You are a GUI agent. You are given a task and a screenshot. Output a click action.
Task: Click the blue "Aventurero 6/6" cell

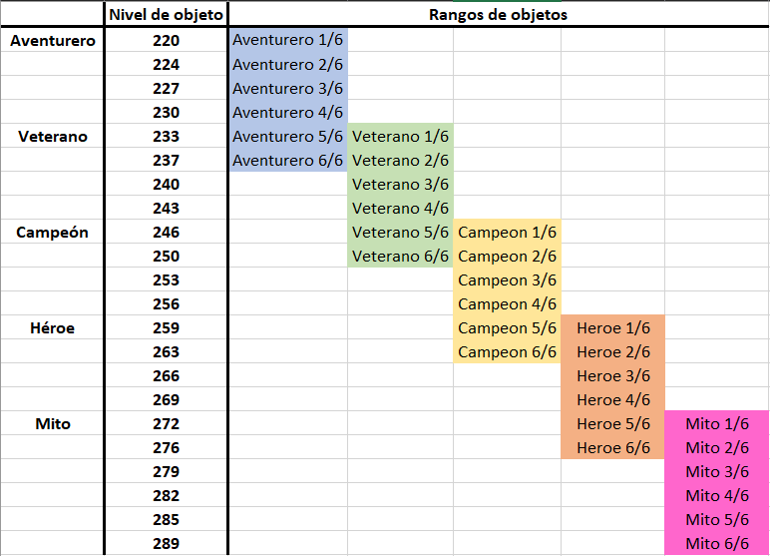(288, 161)
